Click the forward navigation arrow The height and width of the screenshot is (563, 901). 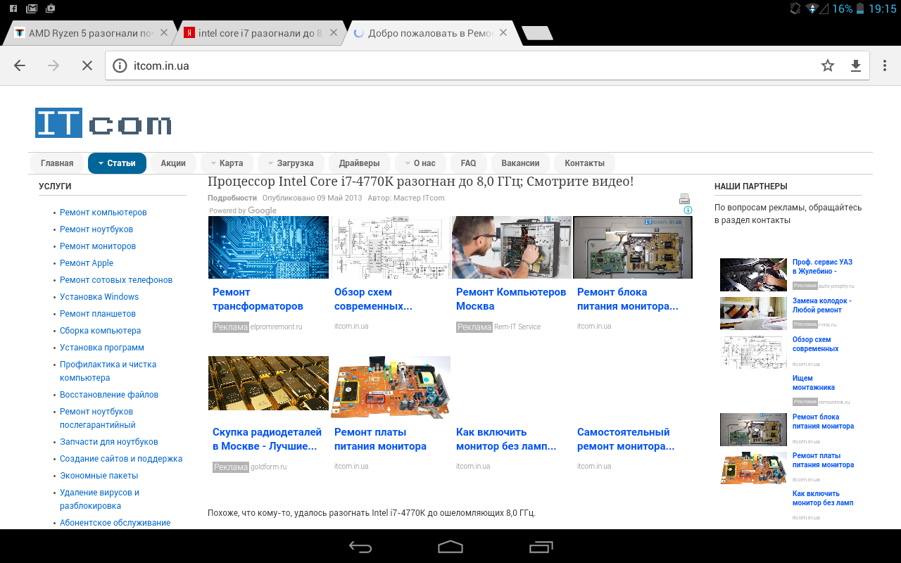point(53,65)
